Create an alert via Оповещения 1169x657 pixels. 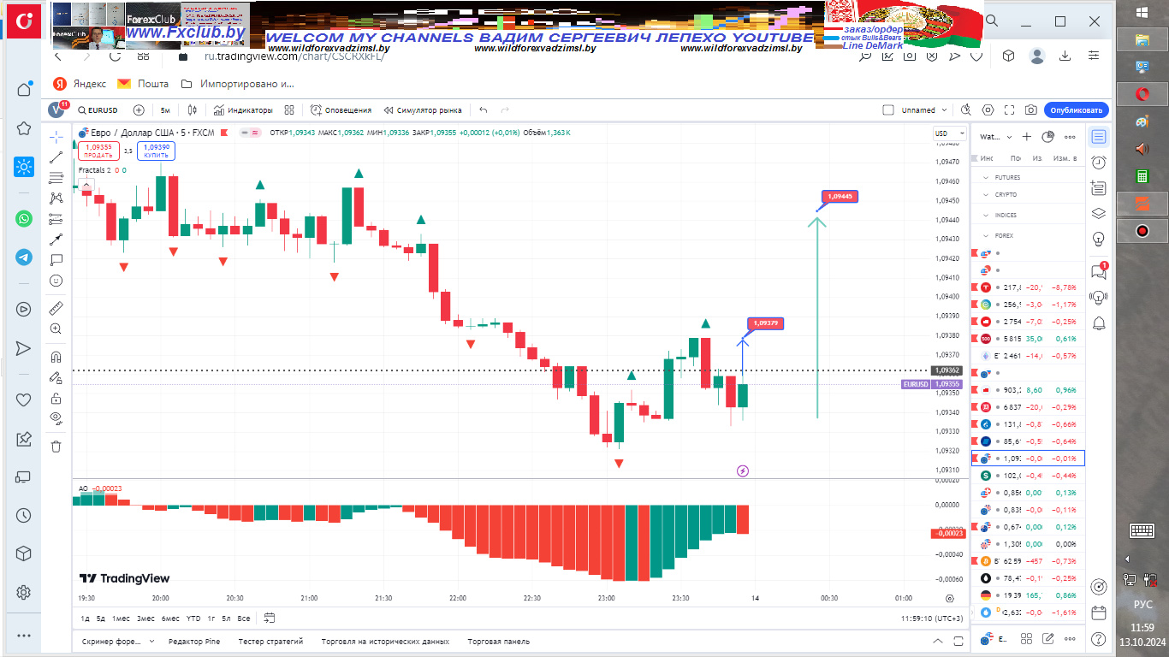pyautogui.click(x=341, y=109)
